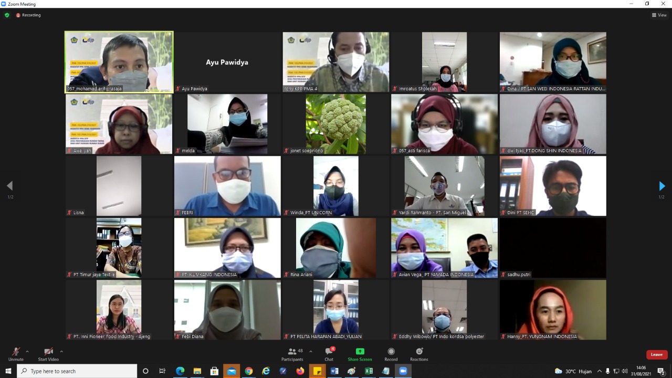Go to previous page of participants
This screenshot has height=378, width=672.
click(x=9, y=186)
